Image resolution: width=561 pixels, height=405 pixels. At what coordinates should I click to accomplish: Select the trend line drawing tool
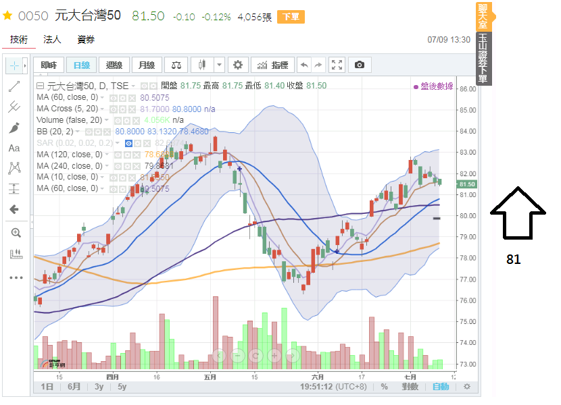click(x=15, y=86)
